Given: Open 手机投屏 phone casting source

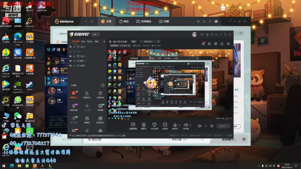Looking at the screenshot, I should 154,126.
